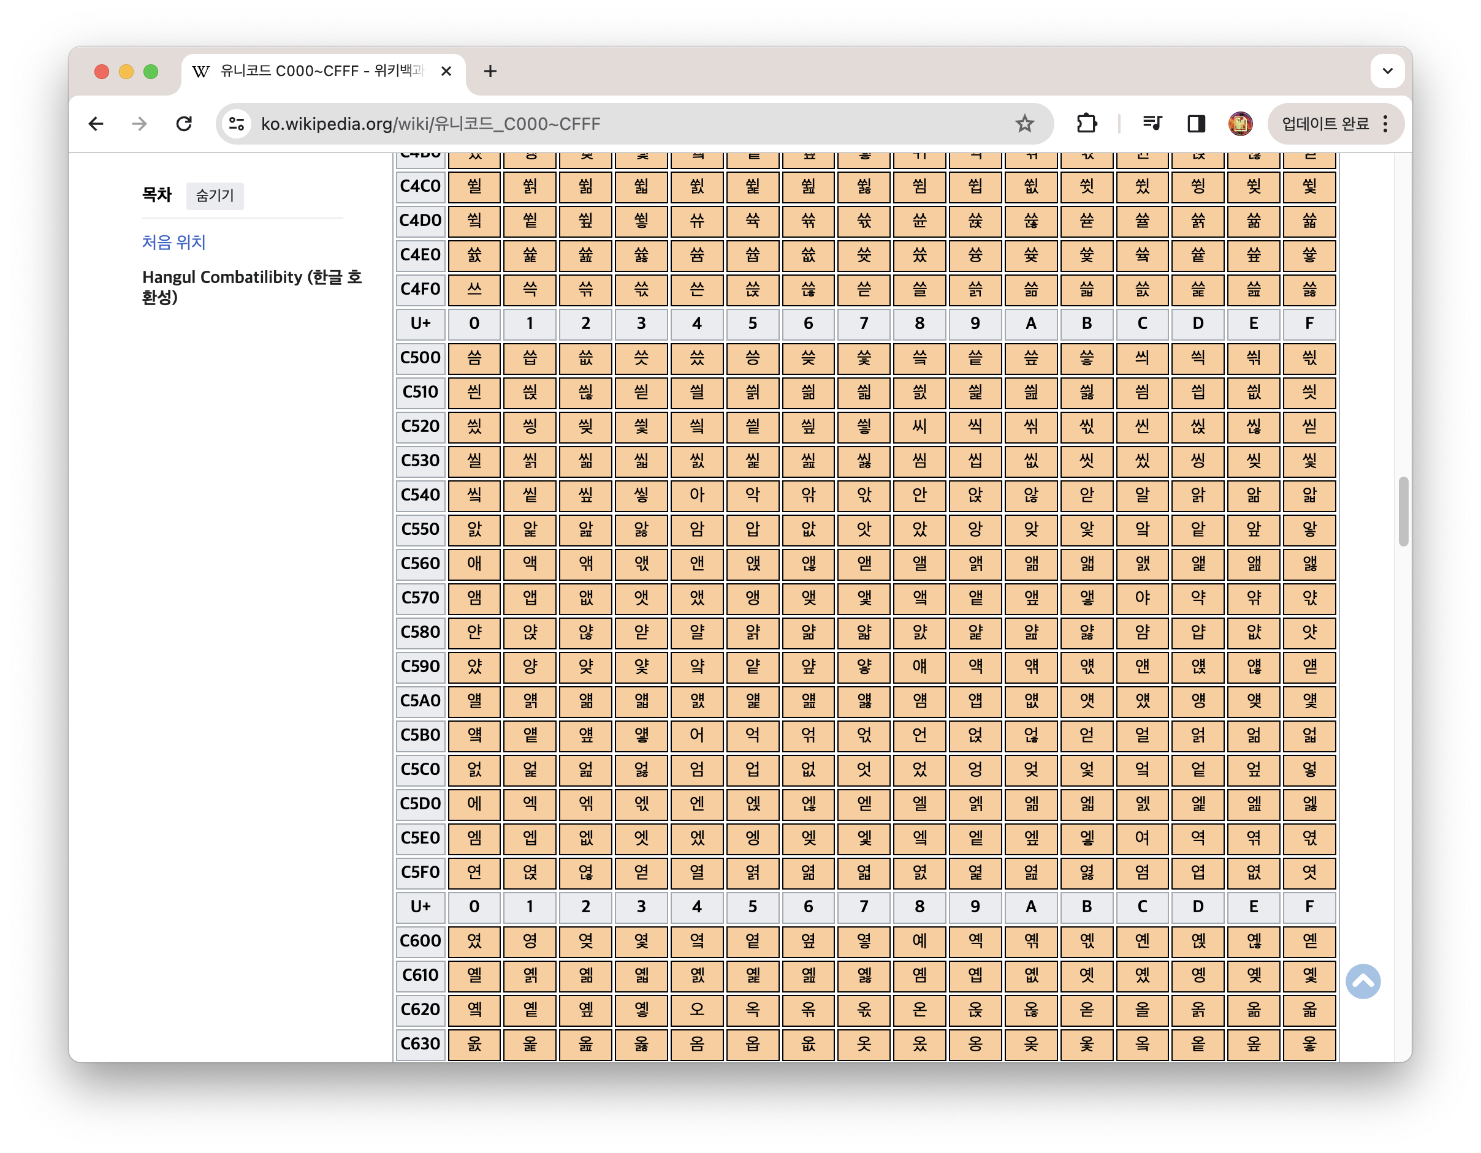This screenshot has height=1153, width=1481.
Task: Click the blue scroll-to-top arrow button
Action: (1363, 981)
